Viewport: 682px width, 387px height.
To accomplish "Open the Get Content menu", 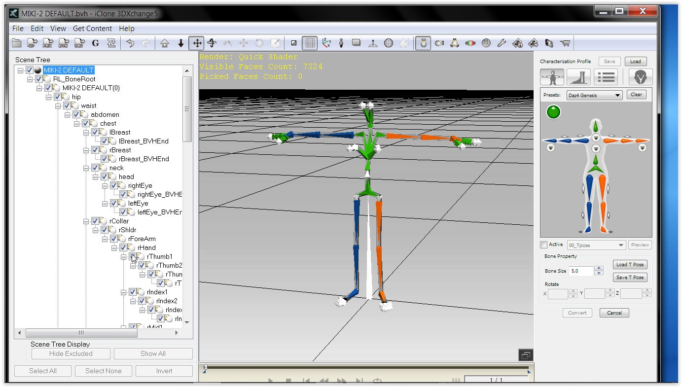I will point(92,29).
